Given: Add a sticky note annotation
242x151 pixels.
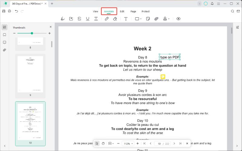Looking at the screenshot, I should [x=148, y=19].
